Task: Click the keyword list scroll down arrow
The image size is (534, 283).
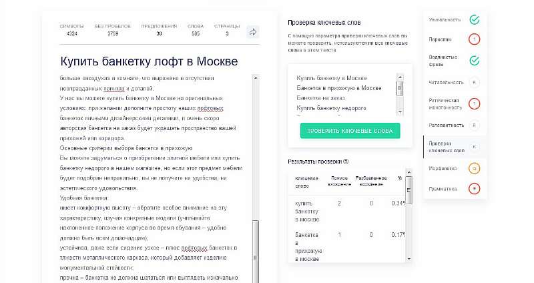Action: click(400, 112)
